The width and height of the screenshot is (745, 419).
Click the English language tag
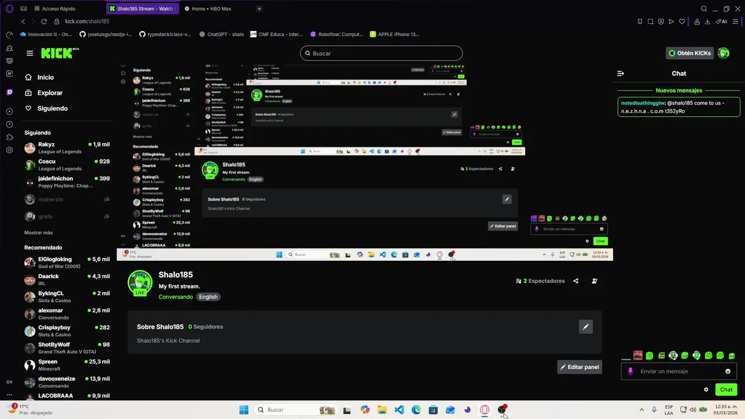[x=208, y=297]
